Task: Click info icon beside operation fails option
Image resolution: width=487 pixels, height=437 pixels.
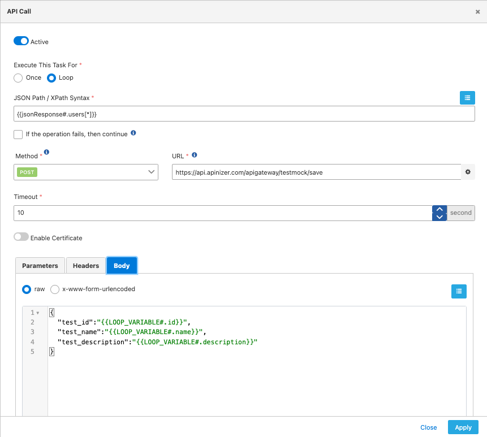Action: tap(133, 133)
